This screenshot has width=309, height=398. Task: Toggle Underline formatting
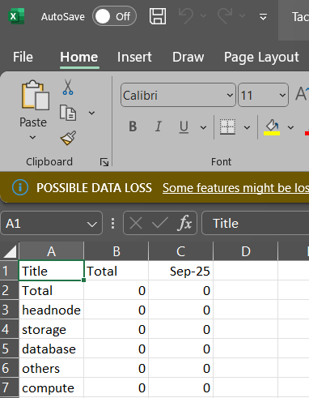184,126
